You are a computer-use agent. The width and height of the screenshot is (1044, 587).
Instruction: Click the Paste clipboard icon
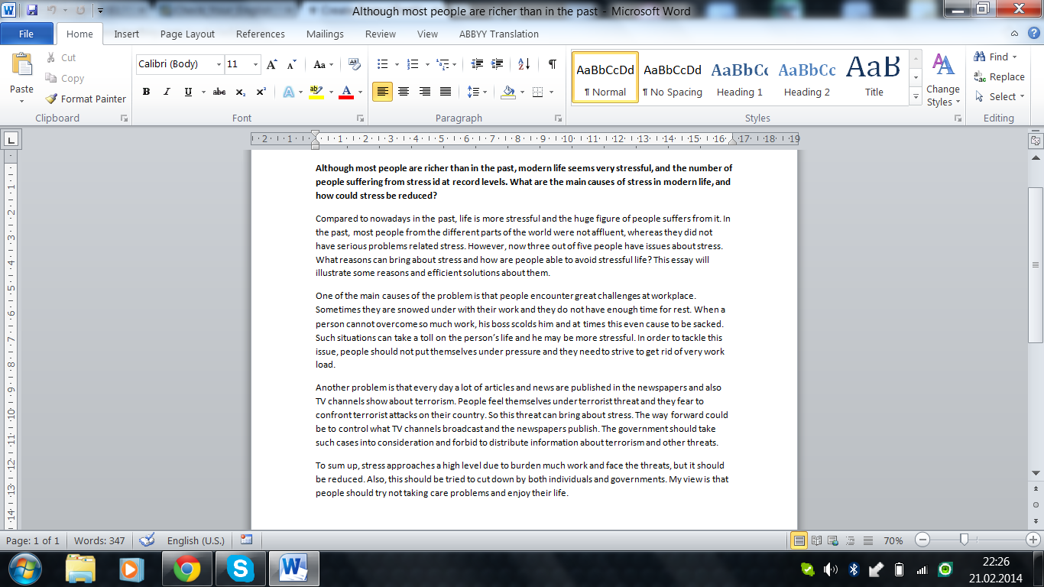pos(21,64)
